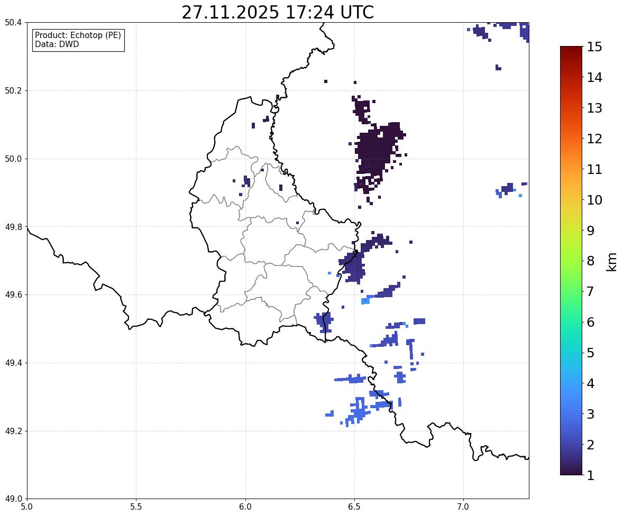The width and height of the screenshot is (623, 516).
Task: Click the colorbar tick label 14
Action: pyautogui.click(x=594, y=78)
